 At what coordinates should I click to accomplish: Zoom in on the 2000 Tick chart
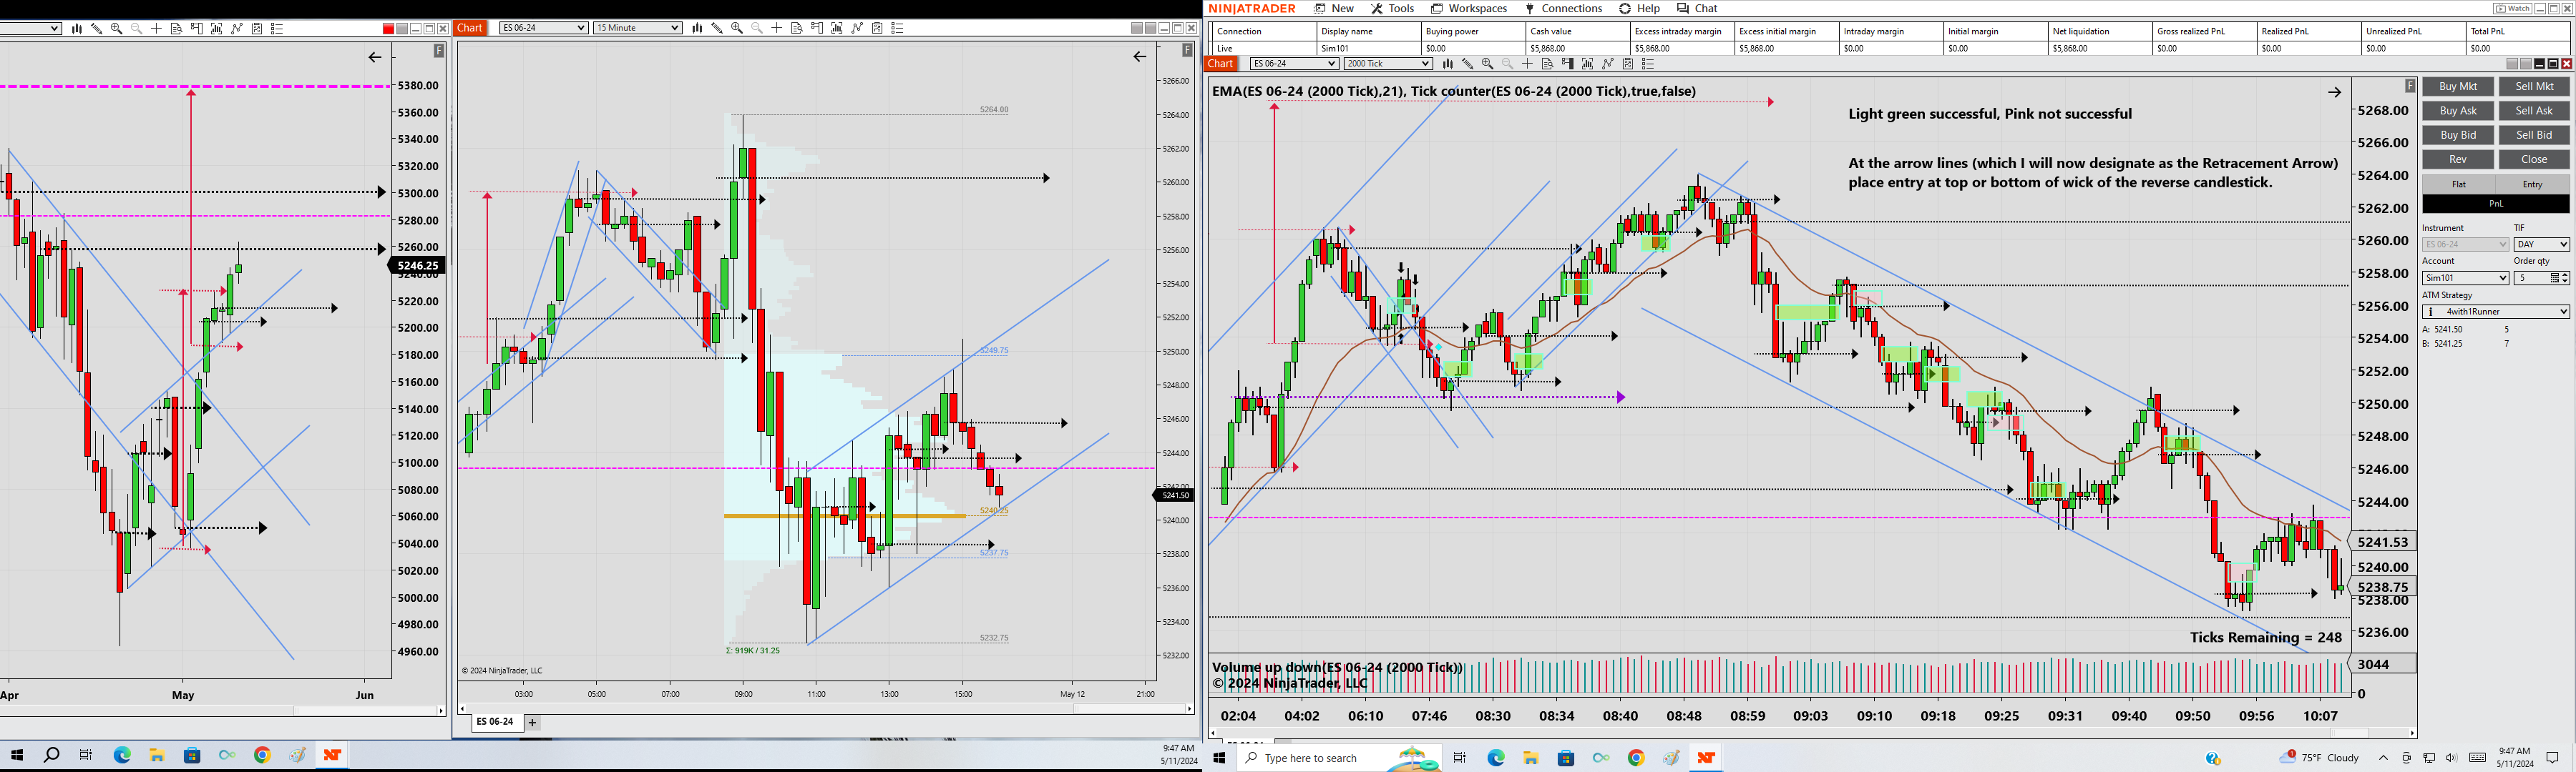tap(1487, 64)
